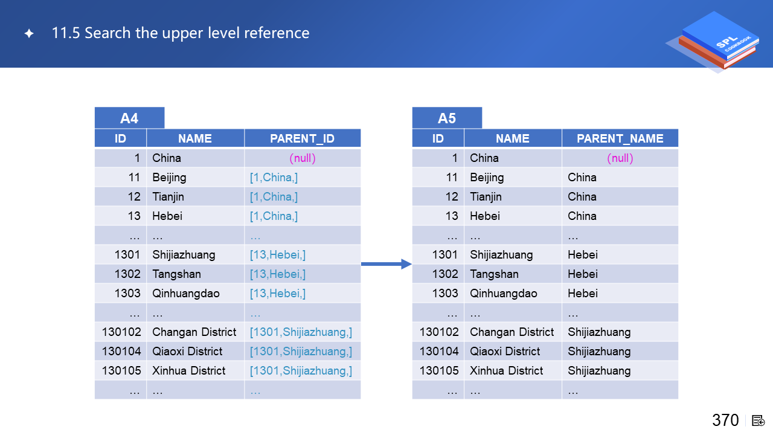The image size is (773, 435).
Task: Select the A4 table label
Action: point(129,118)
